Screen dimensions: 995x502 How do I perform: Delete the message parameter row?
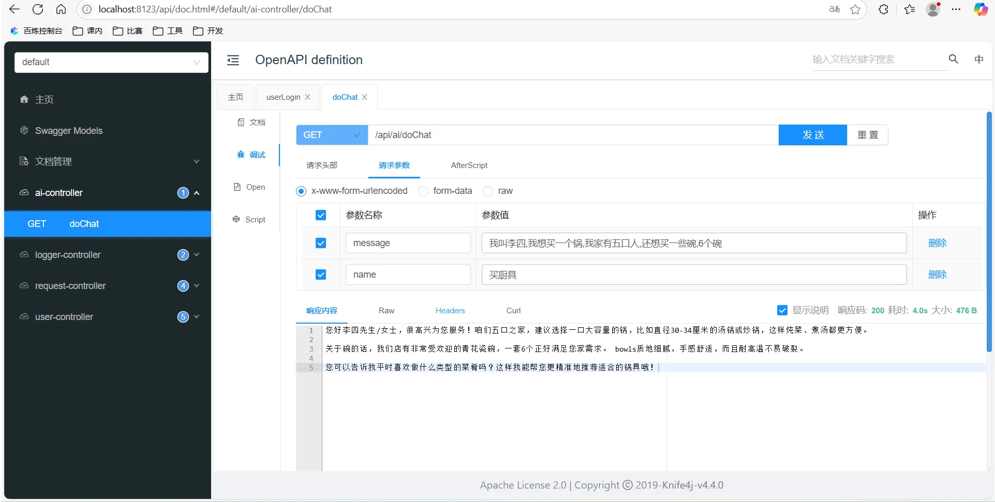tap(937, 243)
